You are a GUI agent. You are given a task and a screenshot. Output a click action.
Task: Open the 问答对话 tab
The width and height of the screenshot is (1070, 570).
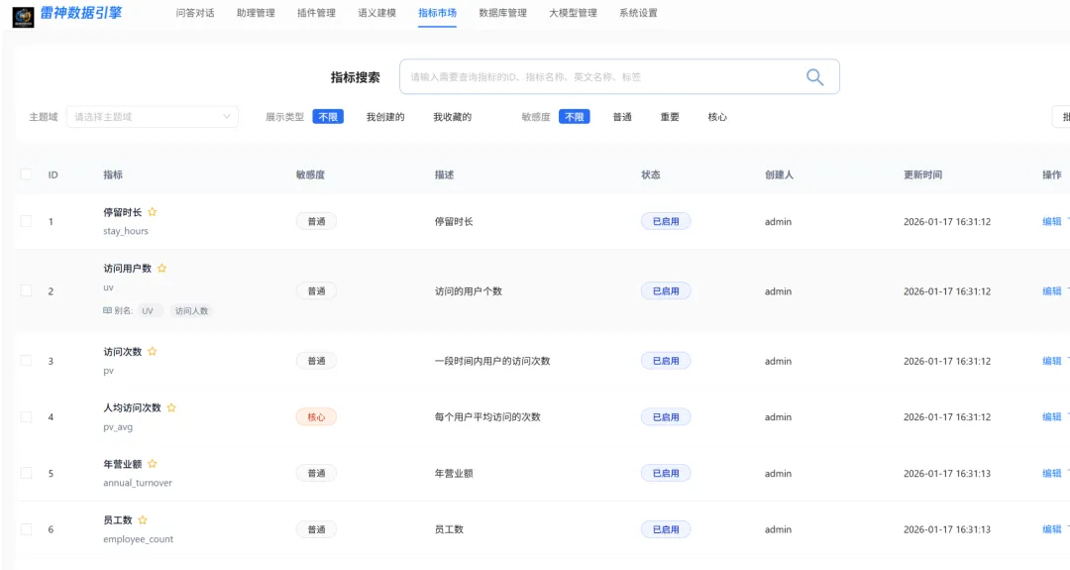point(195,13)
